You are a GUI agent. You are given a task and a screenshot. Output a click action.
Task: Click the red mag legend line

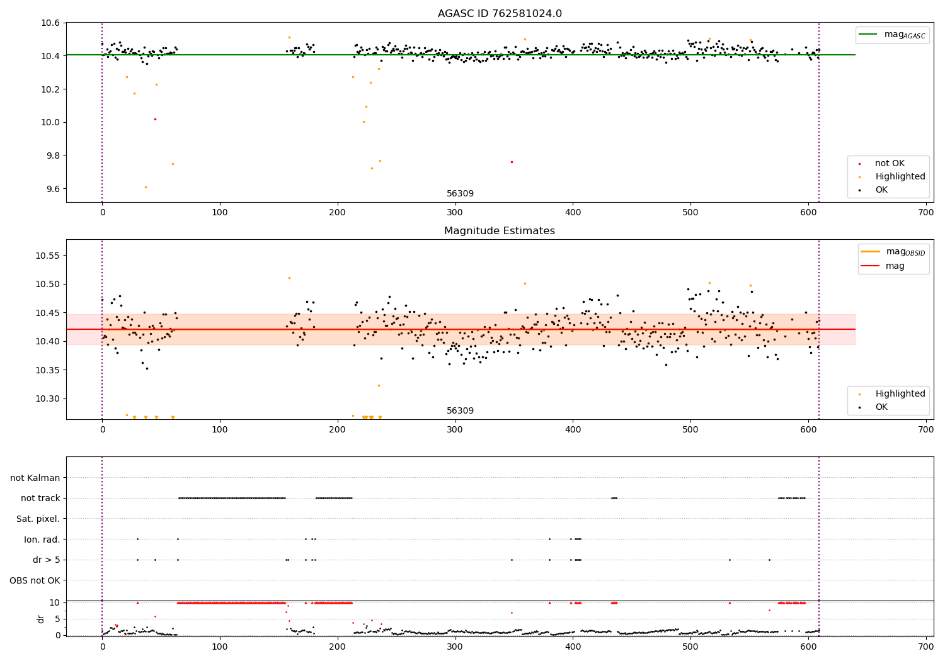[x=871, y=266]
